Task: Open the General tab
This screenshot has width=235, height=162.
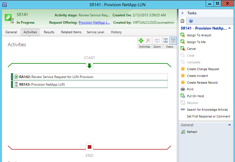Action: (x=11, y=32)
